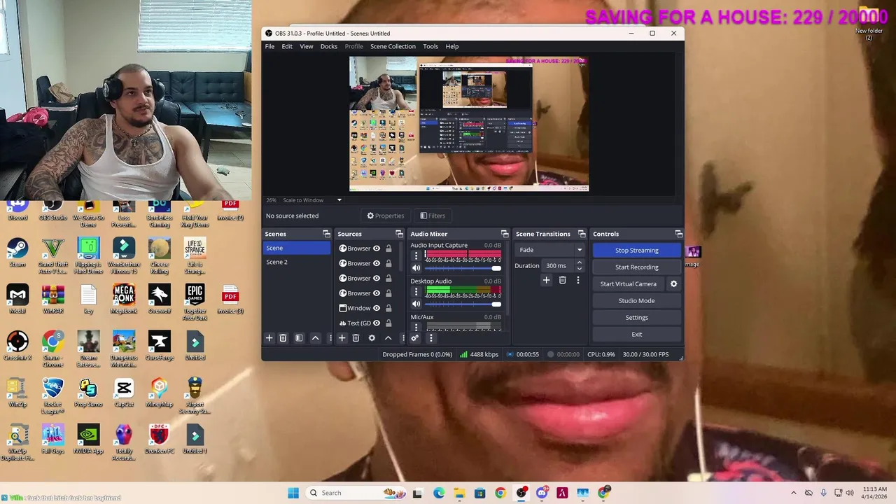The image size is (896, 504).
Task: Adjust Desktop Audio volume slider
Action: point(463,304)
